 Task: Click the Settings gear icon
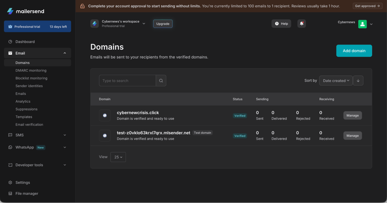pyautogui.click(x=10, y=182)
